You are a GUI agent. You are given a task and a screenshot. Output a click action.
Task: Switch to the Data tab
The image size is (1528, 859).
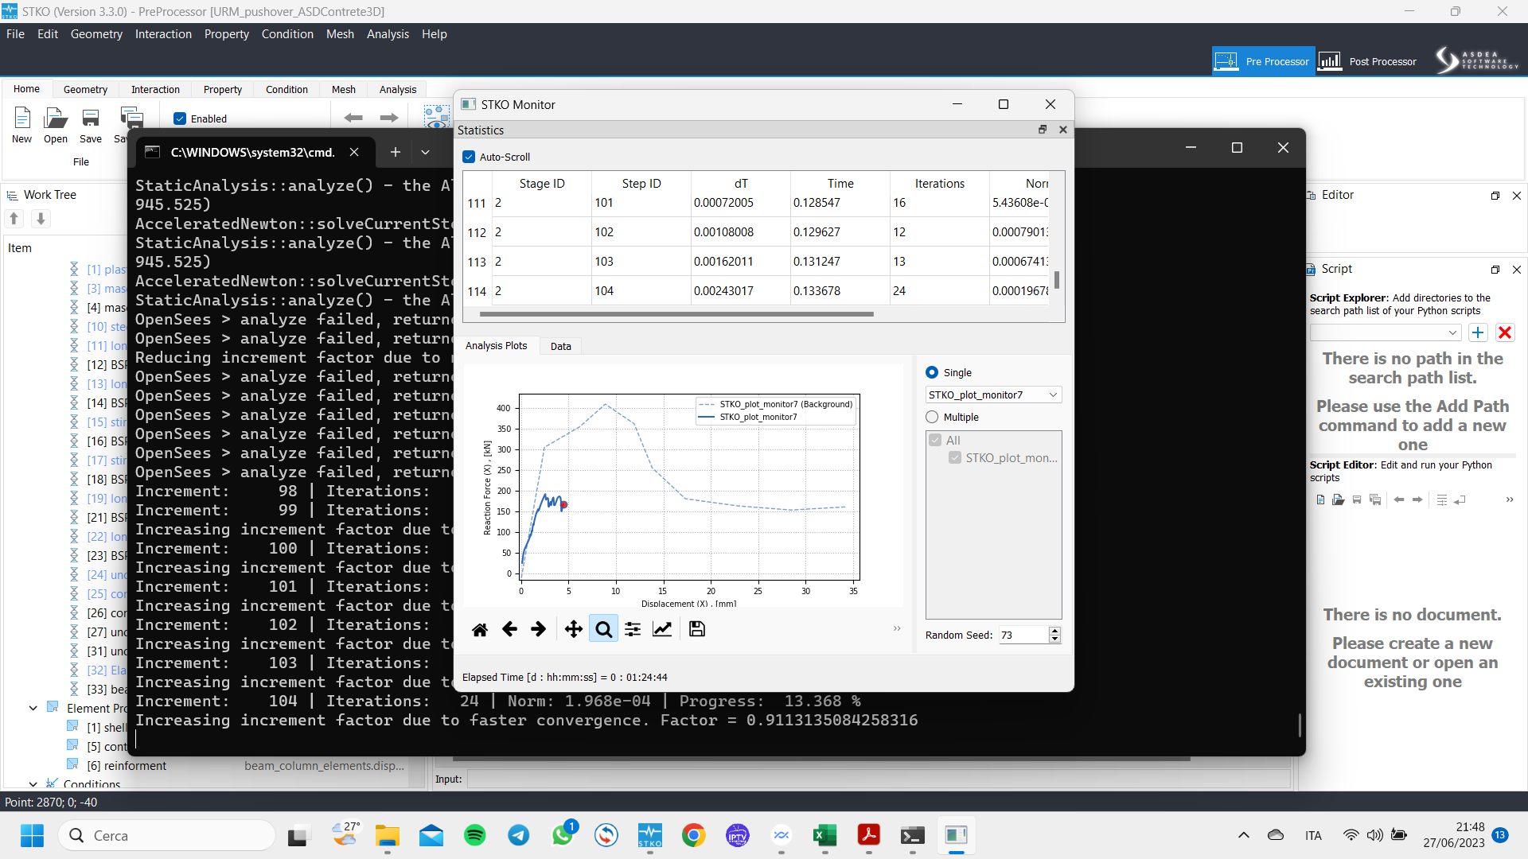point(560,346)
